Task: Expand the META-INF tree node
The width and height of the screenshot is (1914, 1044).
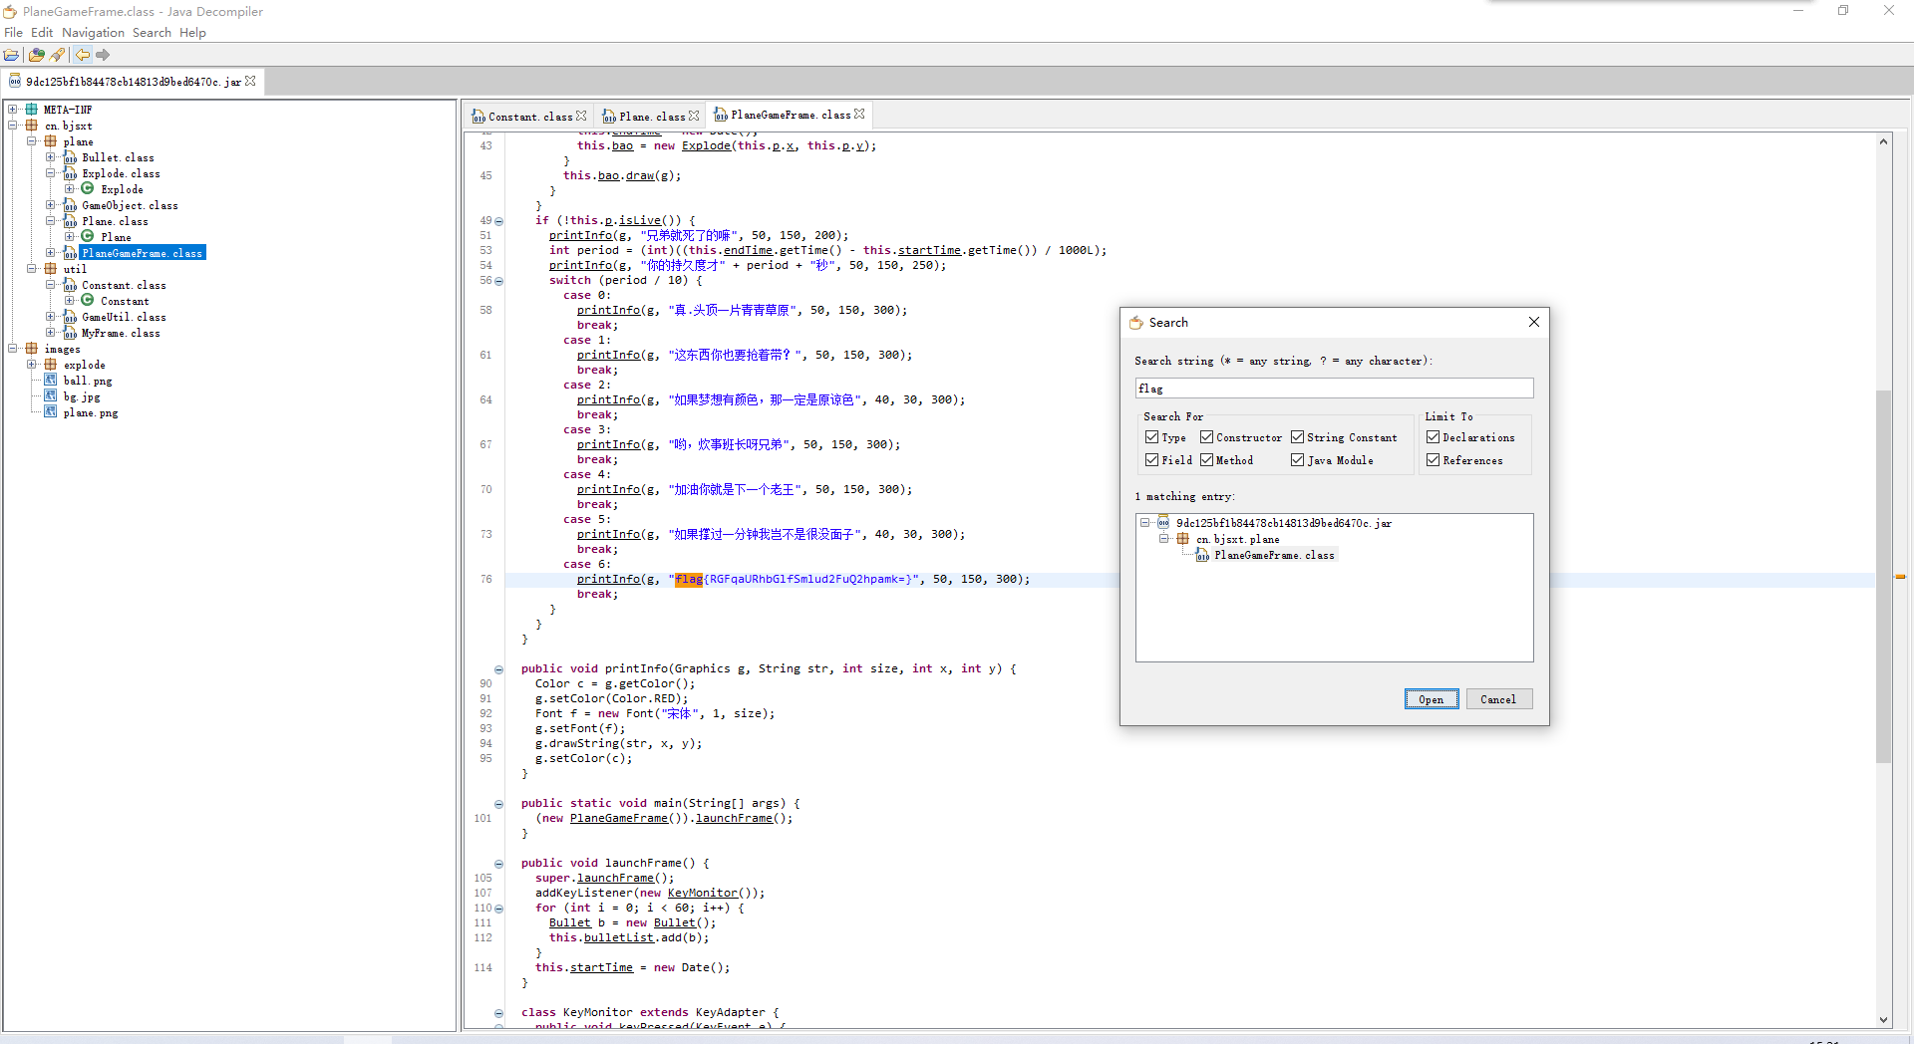Action: [13, 110]
